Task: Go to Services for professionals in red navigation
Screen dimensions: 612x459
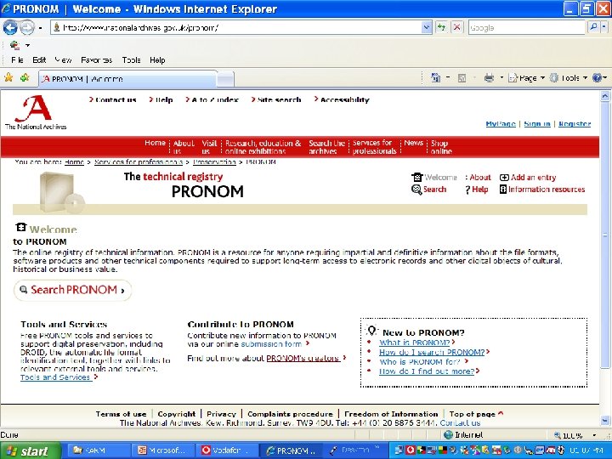Action: click(375, 147)
